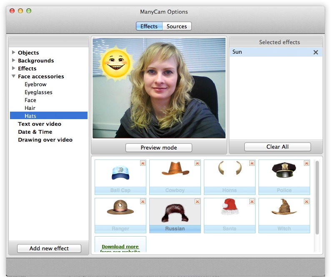
Task: Open the Download more link
Action: click(x=120, y=247)
